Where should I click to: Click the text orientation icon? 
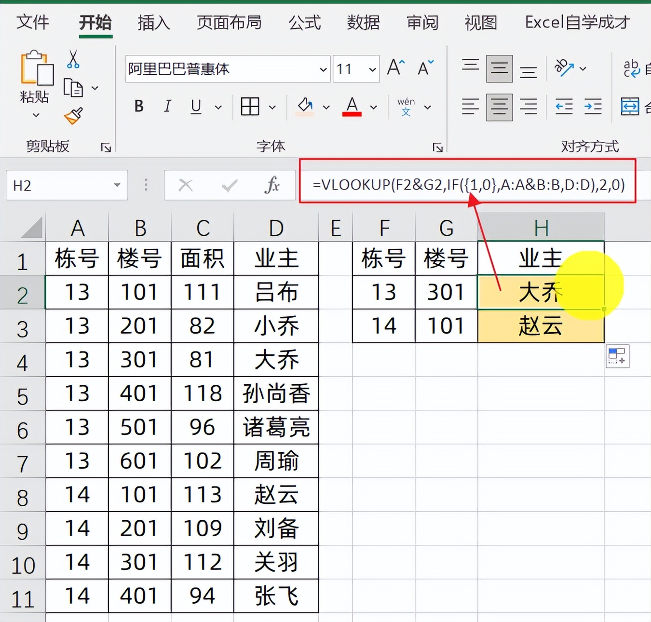tap(564, 68)
